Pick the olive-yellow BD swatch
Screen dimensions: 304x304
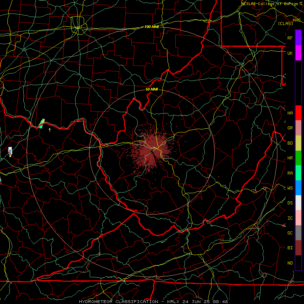pyautogui.click(x=298, y=143)
